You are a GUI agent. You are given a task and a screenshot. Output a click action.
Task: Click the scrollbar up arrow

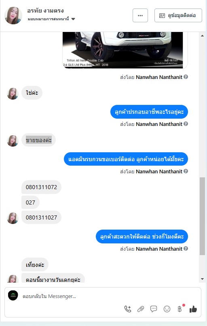[202, 36]
